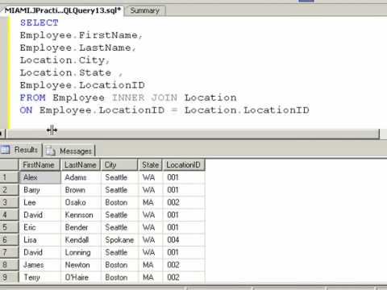This screenshot has height=290, width=387.
Task: Click the 'Brown' cell
Action: coord(81,190)
